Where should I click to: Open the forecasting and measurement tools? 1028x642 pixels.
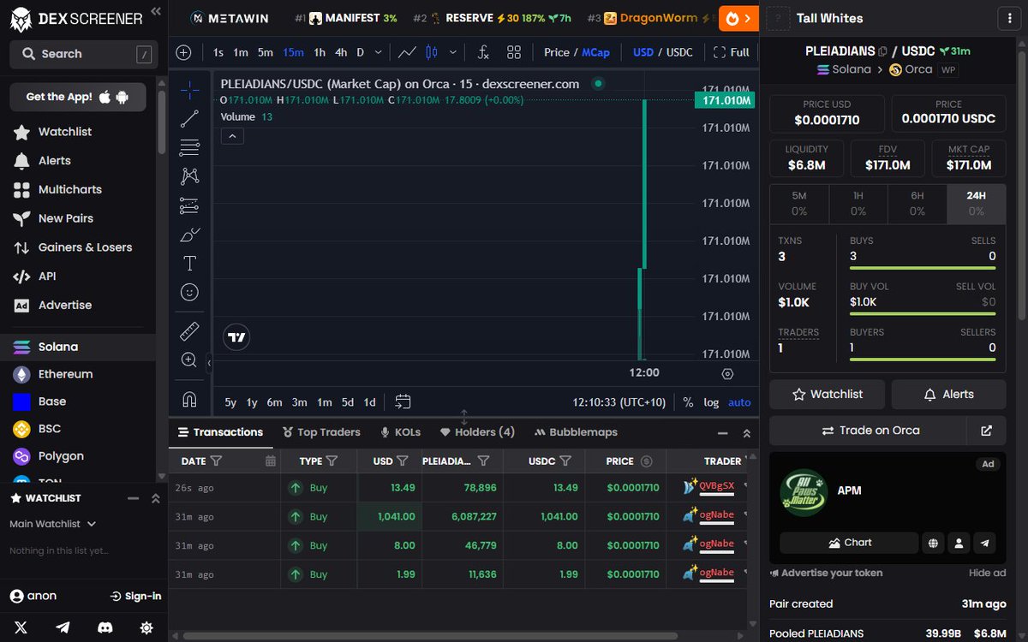pos(189,205)
